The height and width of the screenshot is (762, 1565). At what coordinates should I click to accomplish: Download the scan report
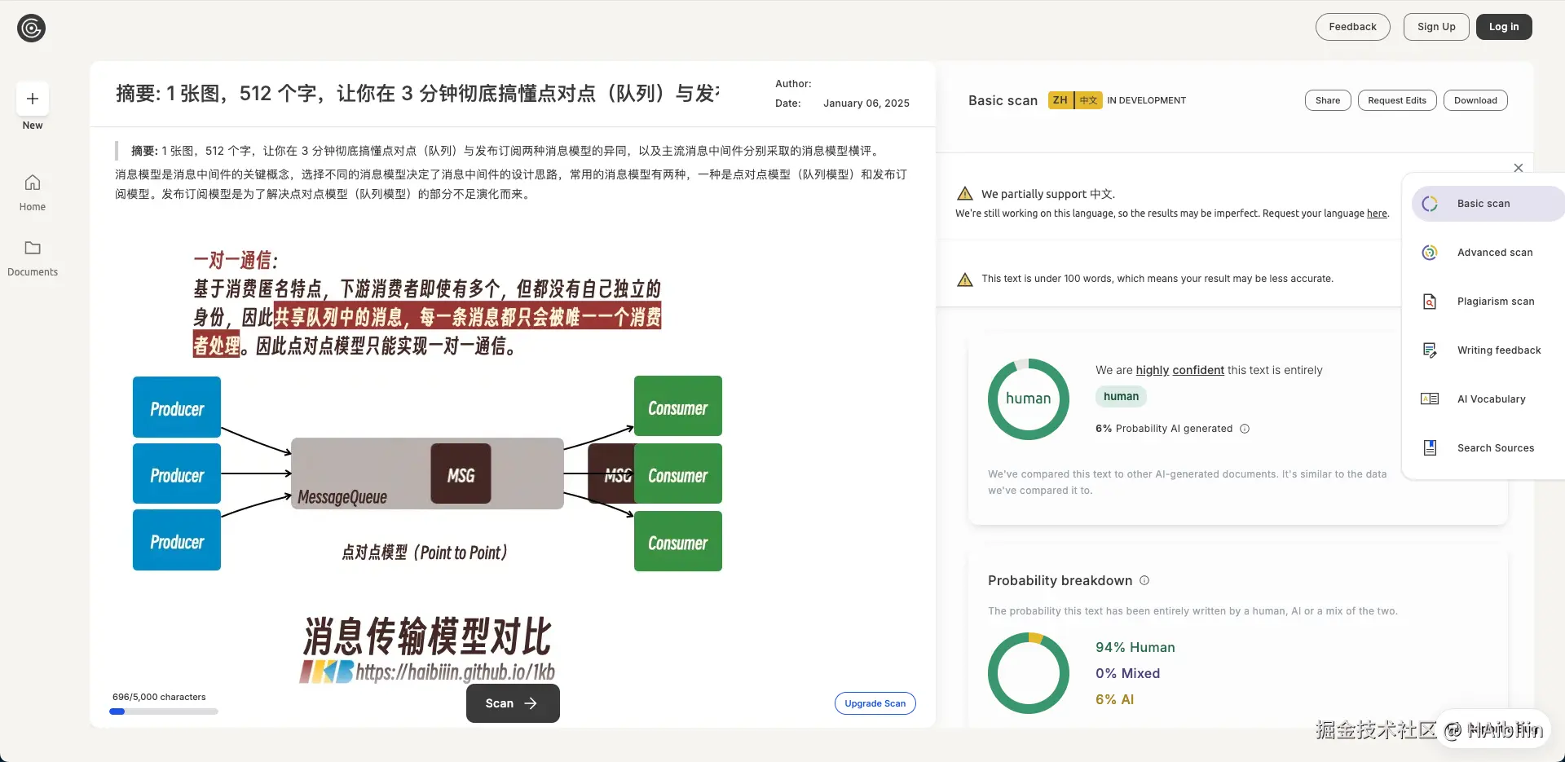pos(1475,99)
